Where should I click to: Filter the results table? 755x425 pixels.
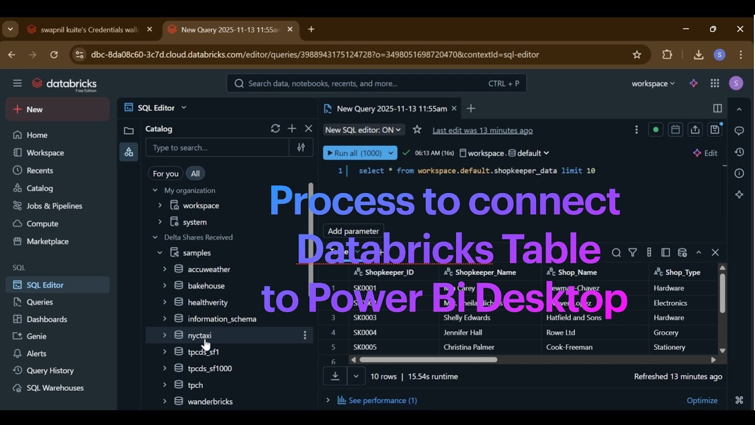tap(633, 253)
